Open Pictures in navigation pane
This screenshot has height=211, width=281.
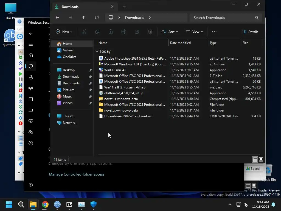[x=72, y=90]
